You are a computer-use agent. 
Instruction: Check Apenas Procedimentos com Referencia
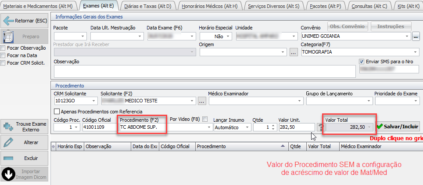(57, 112)
